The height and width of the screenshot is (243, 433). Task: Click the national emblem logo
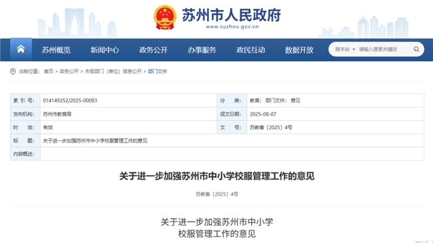[165, 17]
